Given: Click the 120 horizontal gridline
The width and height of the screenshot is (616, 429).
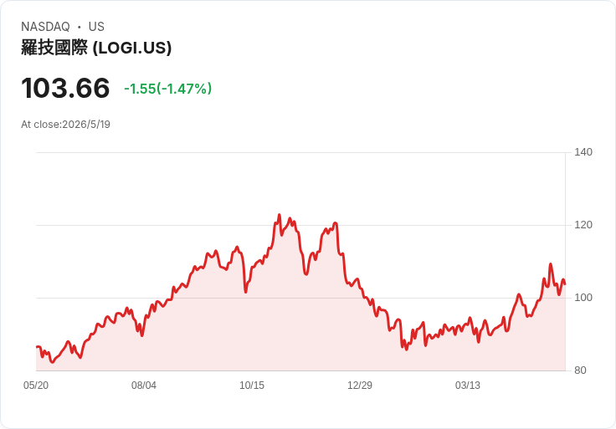Looking at the screenshot, I should coord(300,225).
